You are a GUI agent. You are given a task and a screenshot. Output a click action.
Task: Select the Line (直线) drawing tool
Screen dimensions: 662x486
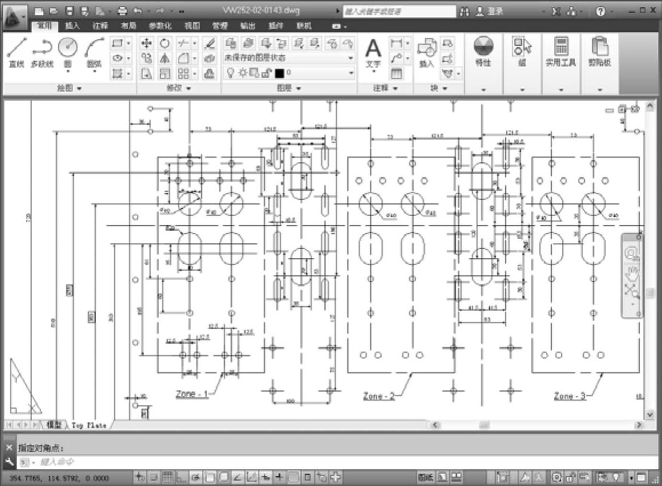[17, 52]
